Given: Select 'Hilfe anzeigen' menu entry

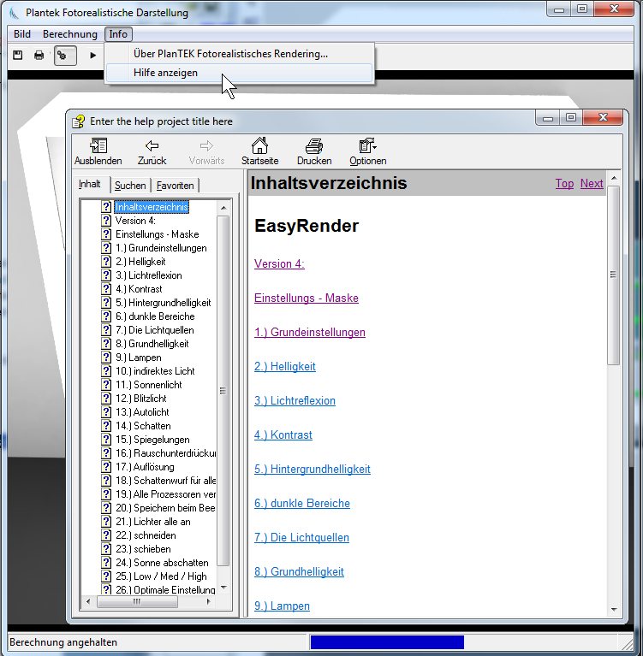Looking at the screenshot, I should (x=165, y=73).
